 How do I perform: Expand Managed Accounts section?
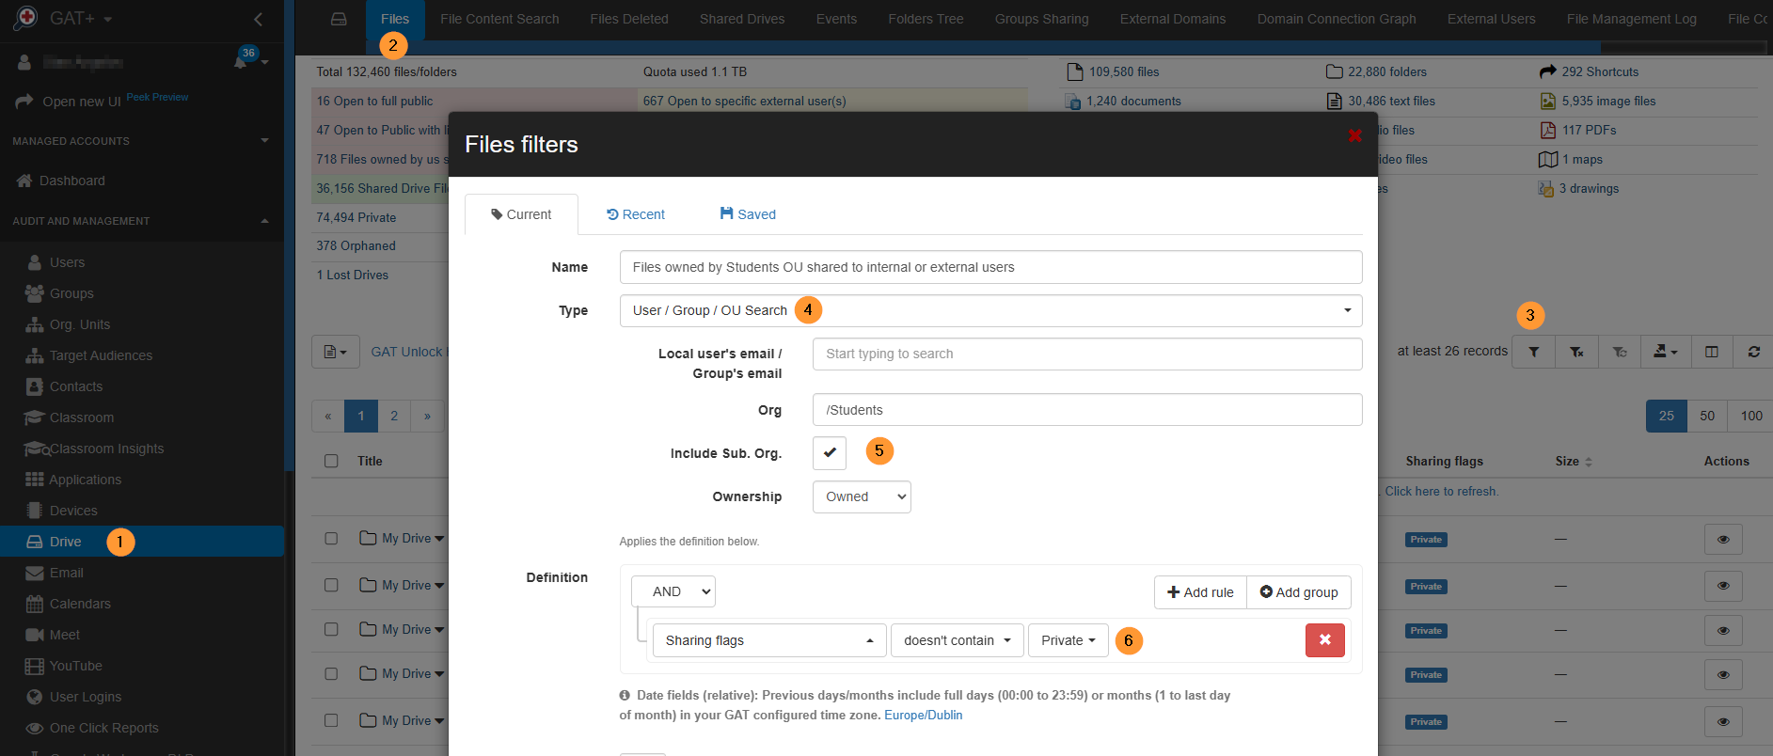141,141
